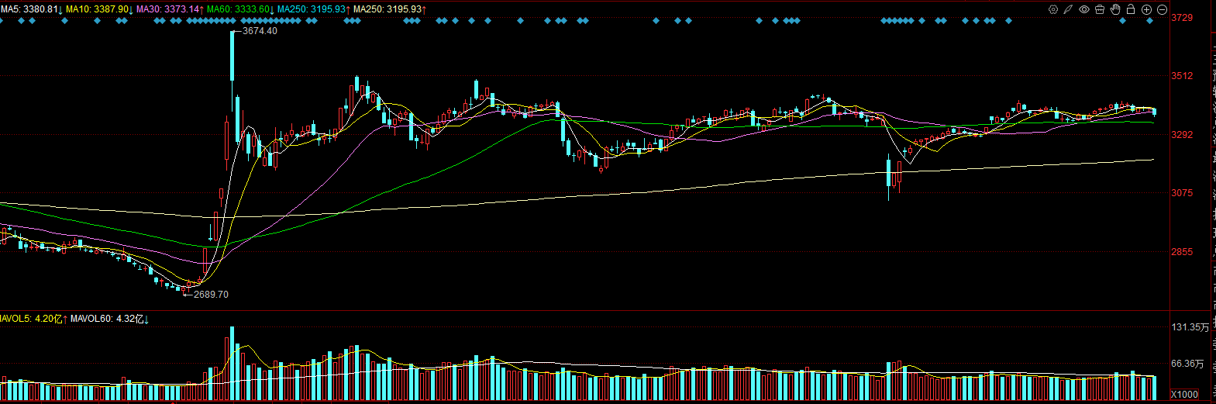Screen dimensions: 1216x404
Task: Select the MA30 moving average label
Action: tap(171, 9)
